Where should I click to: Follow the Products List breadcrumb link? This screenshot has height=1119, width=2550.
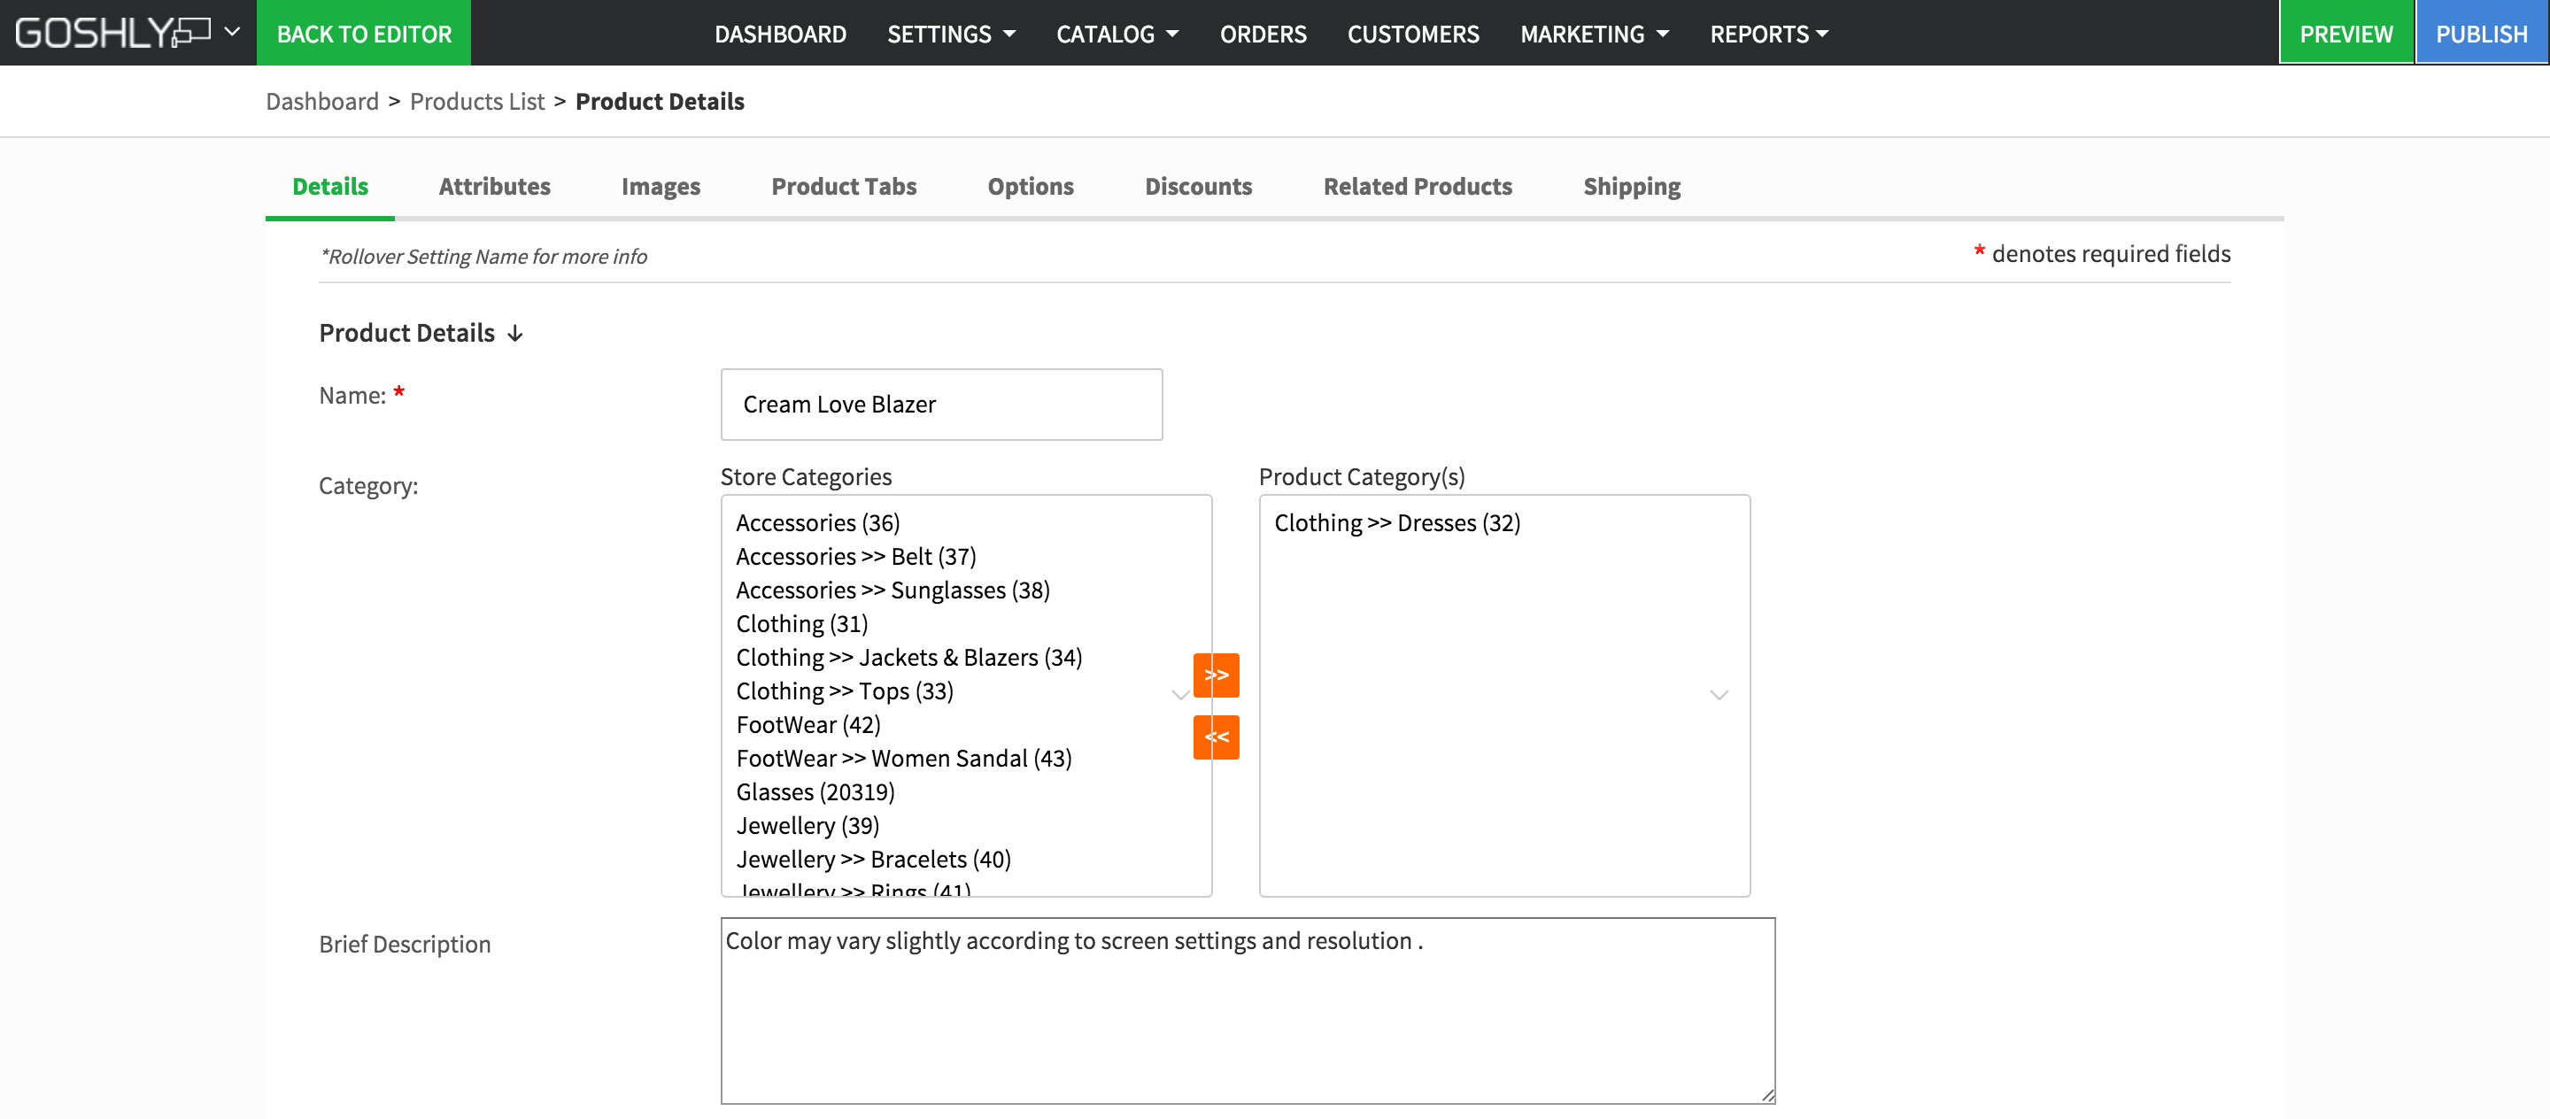pyautogui.click(x=477, y=101)
